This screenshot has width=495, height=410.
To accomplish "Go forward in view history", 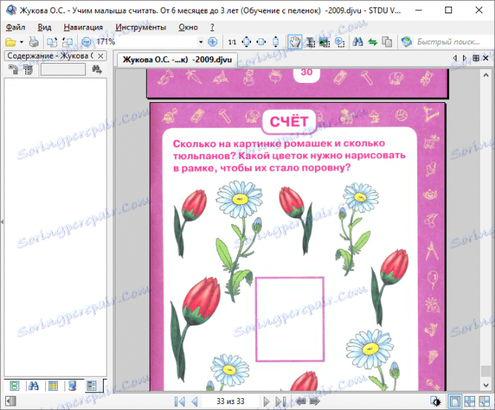I will (315, 401).
